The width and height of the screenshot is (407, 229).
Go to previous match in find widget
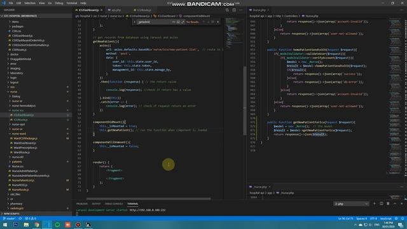coord(203,22)
